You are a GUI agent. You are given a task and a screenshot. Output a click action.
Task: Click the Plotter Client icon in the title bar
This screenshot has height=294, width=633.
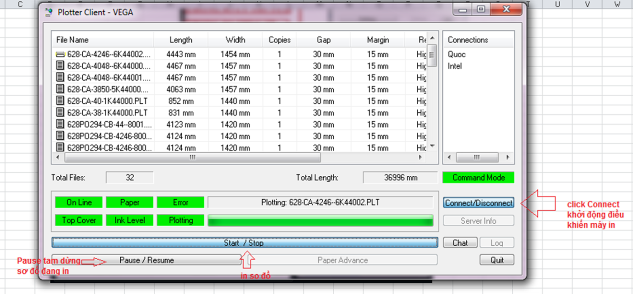[x=48, y=13]
